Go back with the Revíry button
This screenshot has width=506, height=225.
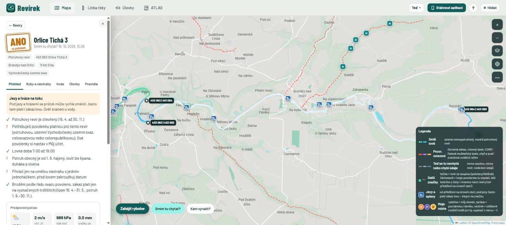pyautogui.click(x=16, y=25)
